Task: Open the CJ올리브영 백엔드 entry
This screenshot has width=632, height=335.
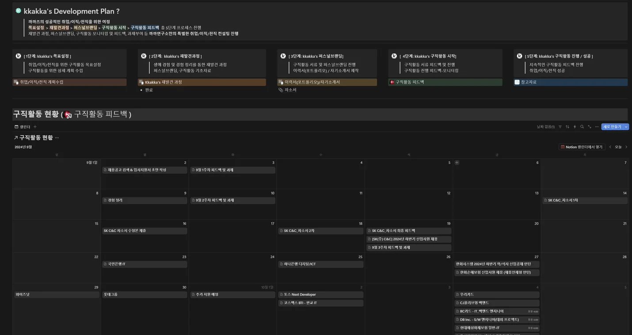Action: click(x=497, y=303)
